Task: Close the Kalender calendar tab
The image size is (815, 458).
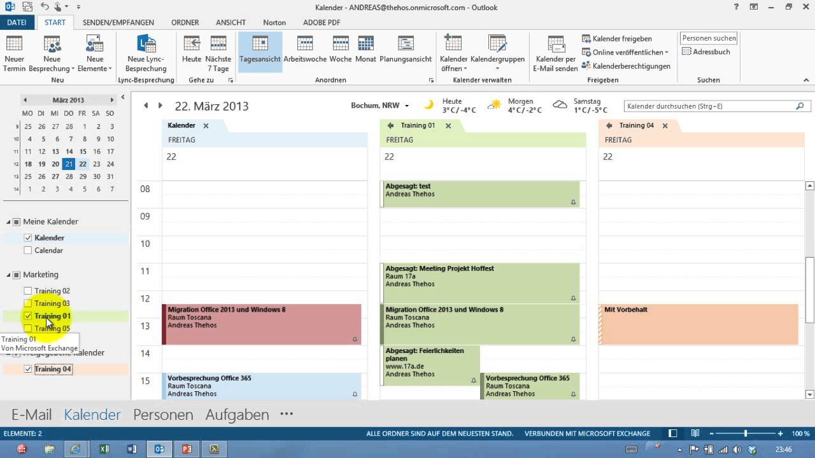Action: 206,126
